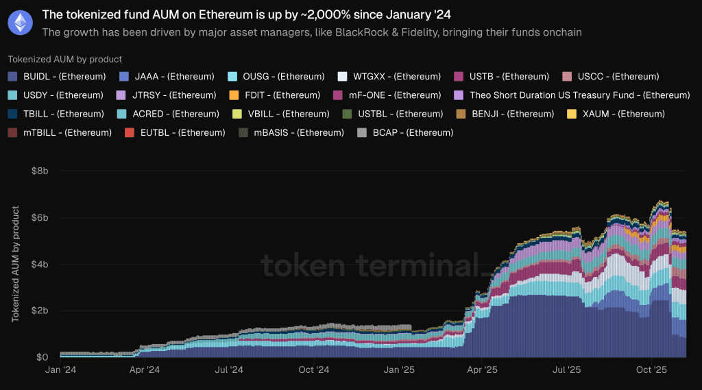The width and height of the screenshot is (702, 390).
Task: Click the BUIDL legend color swatch
Action: [12, 77]
